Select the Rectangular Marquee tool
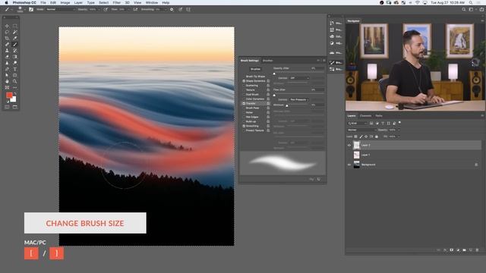Viewport: 486px width, 273px height. [x=15, y=26]
